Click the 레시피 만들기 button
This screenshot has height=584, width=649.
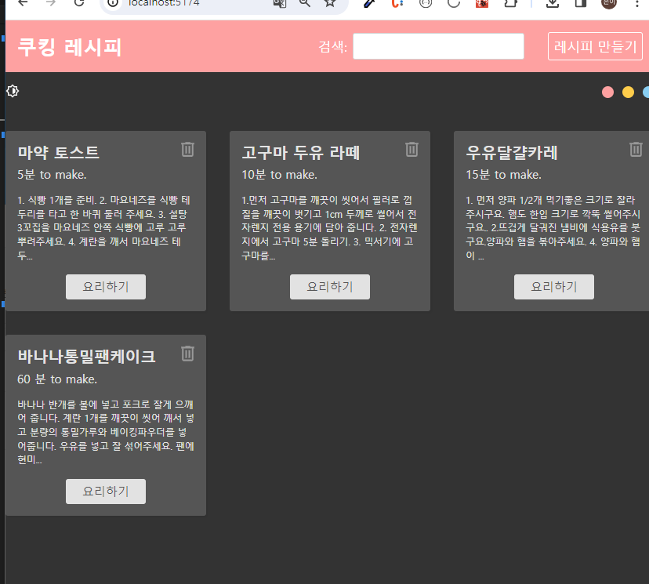(x=595, y=46)
